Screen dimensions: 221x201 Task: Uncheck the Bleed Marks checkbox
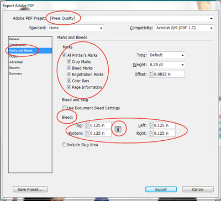click(x=69, y=68)
